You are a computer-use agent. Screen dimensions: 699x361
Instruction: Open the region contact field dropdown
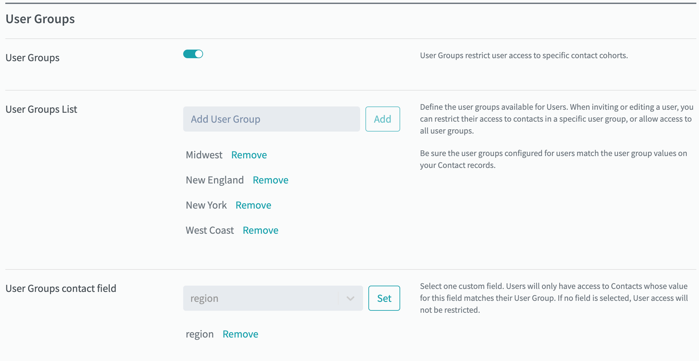273,298
